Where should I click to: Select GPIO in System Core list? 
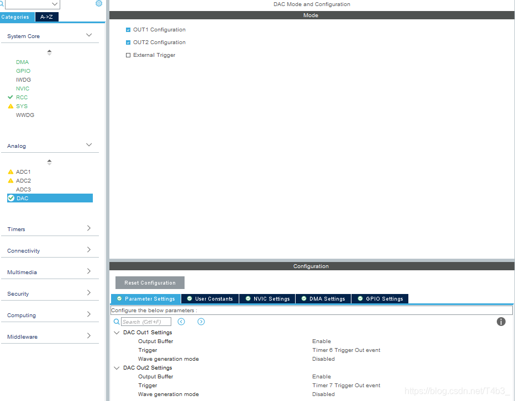click(x=23, y=71)
